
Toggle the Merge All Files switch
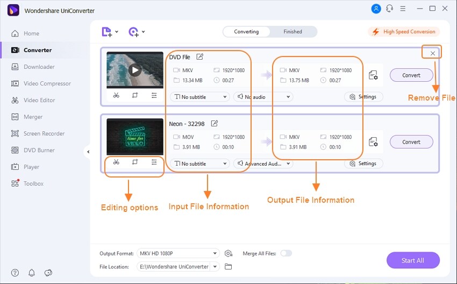(x=286, y=253)
